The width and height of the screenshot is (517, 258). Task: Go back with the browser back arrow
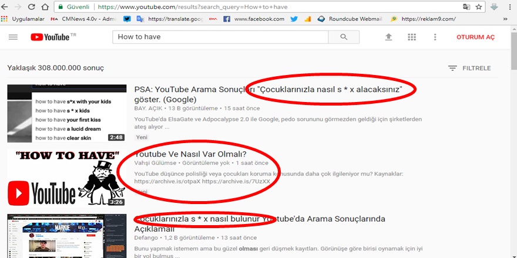[x=5, y=7]
